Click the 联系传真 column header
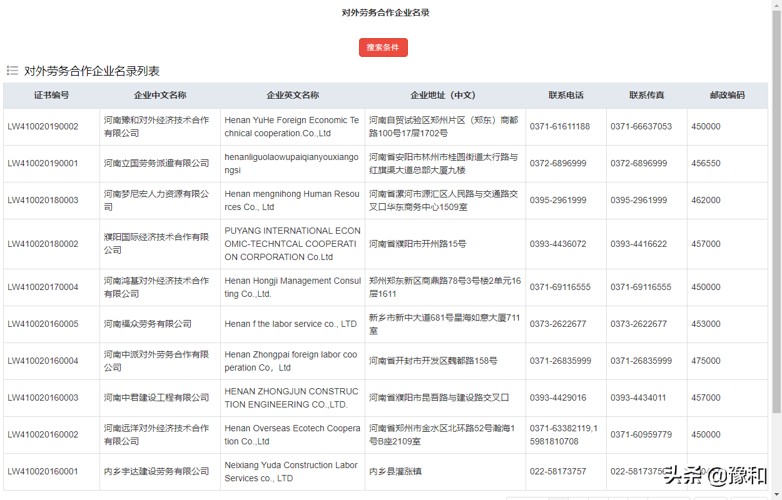 [646, 95]
